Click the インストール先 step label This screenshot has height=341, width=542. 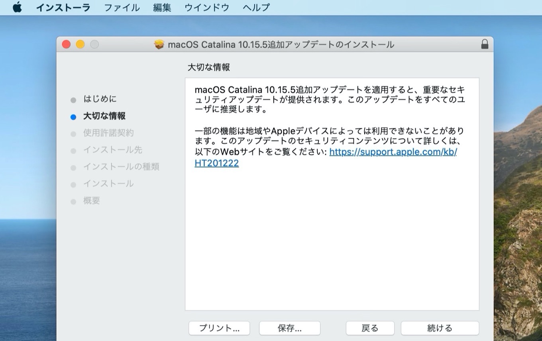(x=112, y=150)
